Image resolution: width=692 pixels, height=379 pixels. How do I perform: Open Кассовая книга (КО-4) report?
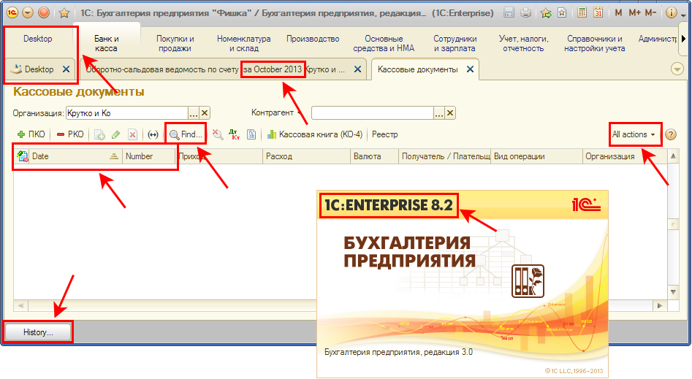coord(314,134)
